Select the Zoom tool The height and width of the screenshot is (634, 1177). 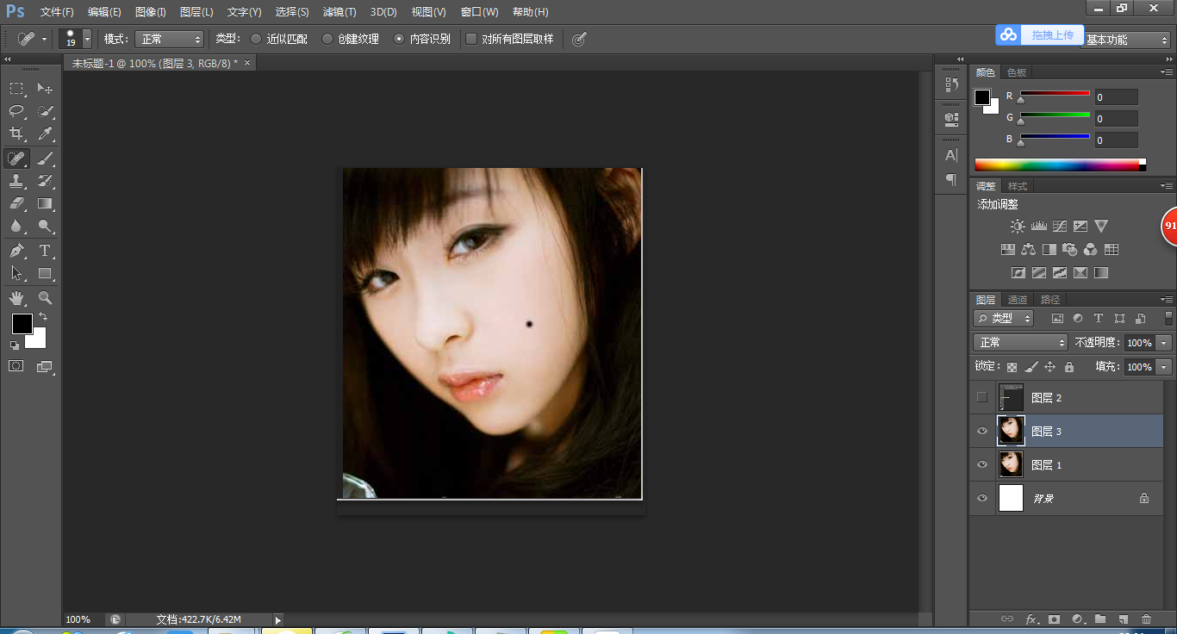[x=45, y=298]
